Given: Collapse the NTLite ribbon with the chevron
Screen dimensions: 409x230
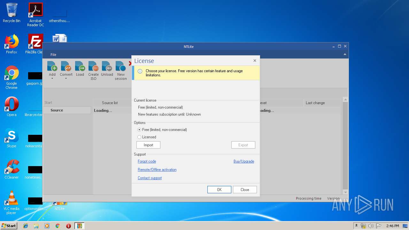Looking at the screenshot, I should tap(345, 55).
